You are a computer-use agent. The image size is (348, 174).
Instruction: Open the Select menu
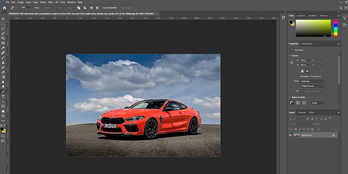[x=43, y=2]
